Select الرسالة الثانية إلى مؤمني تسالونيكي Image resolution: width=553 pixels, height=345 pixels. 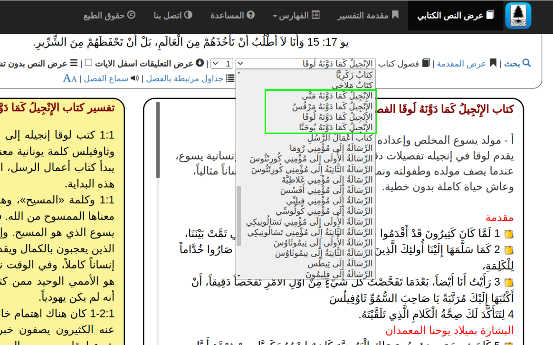click(x=310, y=232)
